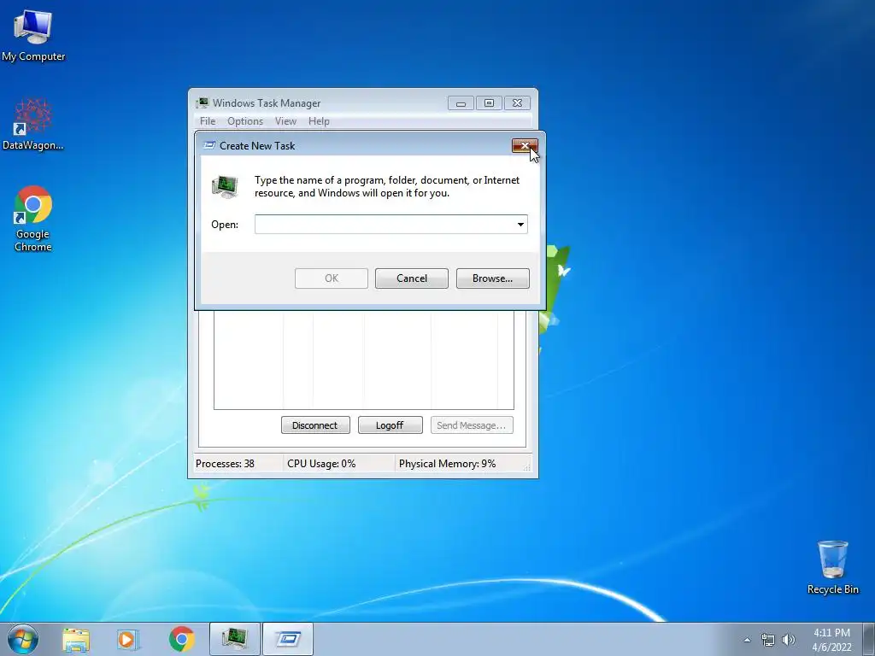Viewport: 875px width, 656px height.
Task: Open My Computer desktop icon
Action: point(33,35)
